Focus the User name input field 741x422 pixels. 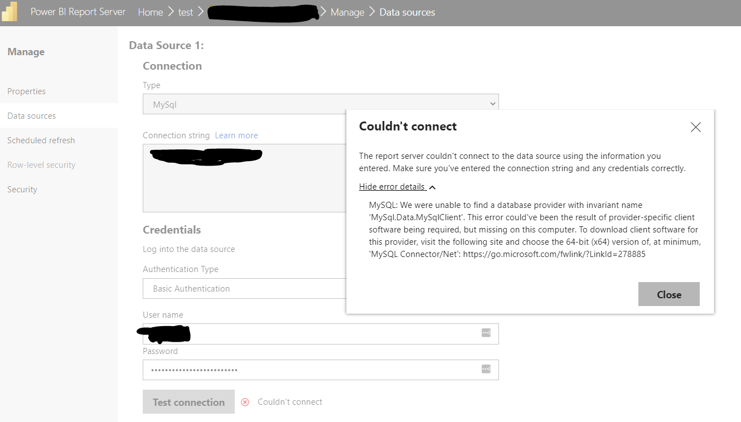(x=321, y=334)
